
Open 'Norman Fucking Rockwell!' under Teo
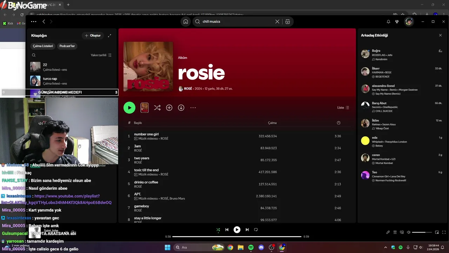[x=391, y=180]
